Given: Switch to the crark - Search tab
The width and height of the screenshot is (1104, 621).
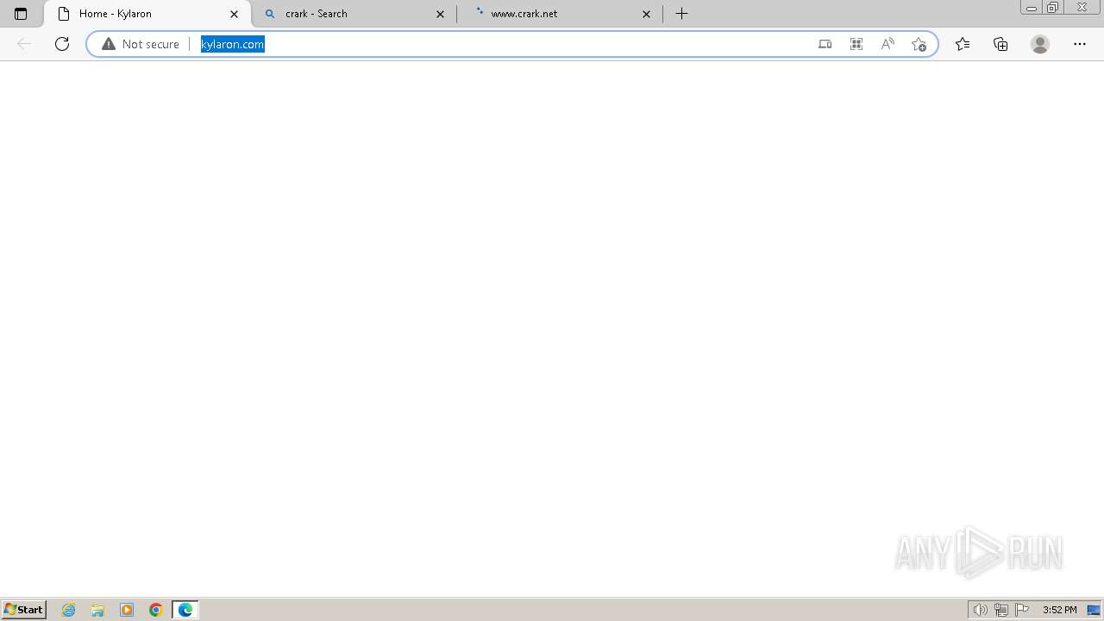Looking at the screenshot, I should tap(354, 14).
